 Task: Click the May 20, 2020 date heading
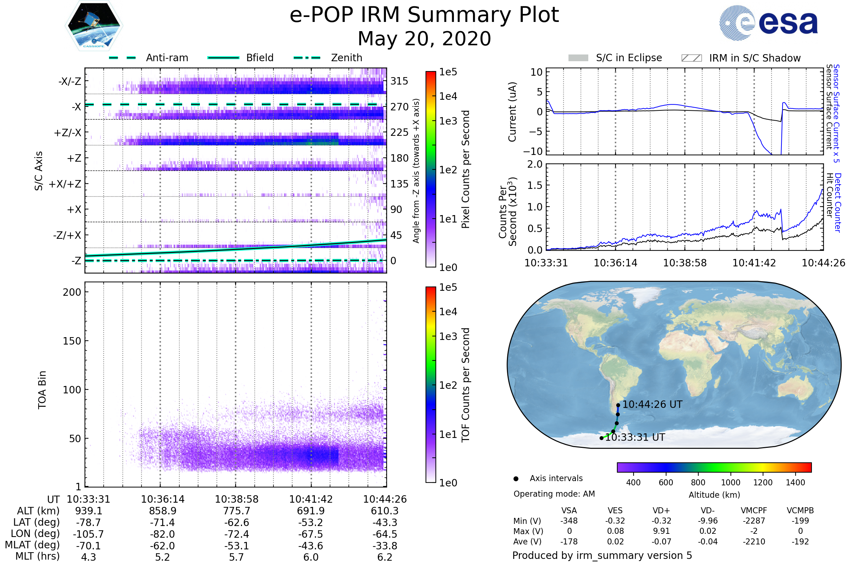[x=424, y=39]
